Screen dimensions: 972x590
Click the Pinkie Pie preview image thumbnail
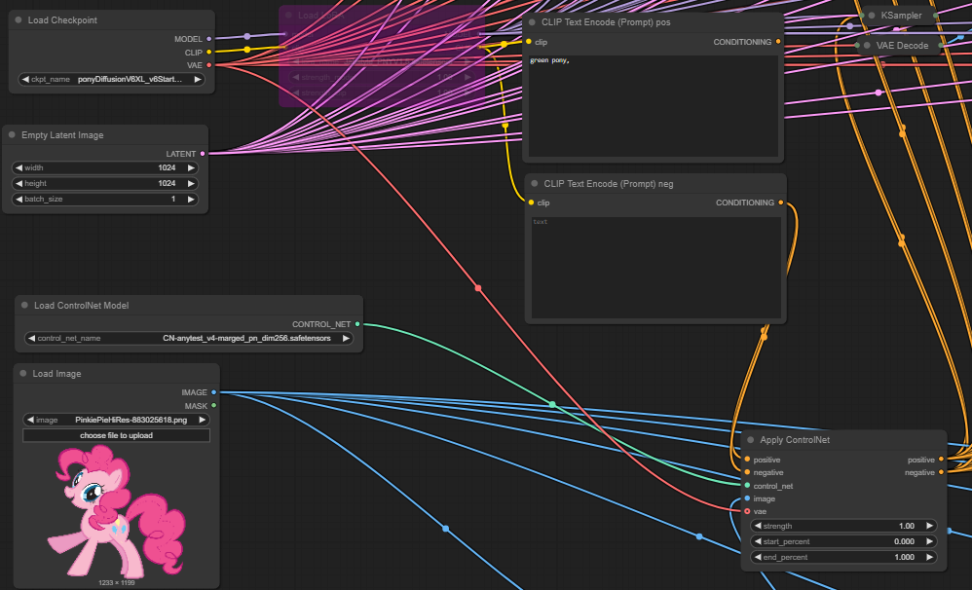coord(116,511)
